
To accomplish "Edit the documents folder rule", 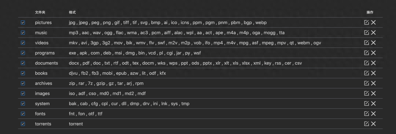I will (366, 63).
